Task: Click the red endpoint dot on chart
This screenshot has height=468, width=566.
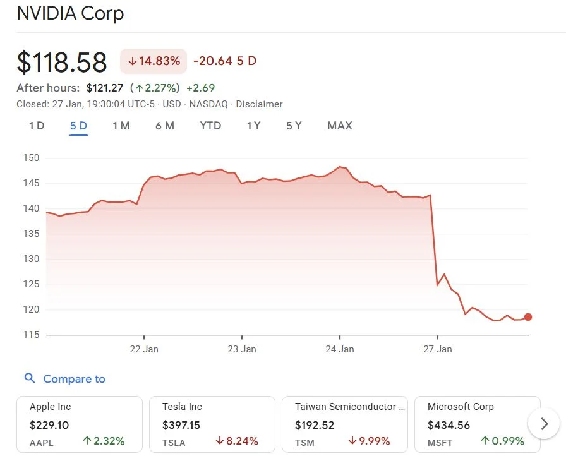Action: pyautogui.click(x=528, y=317)
